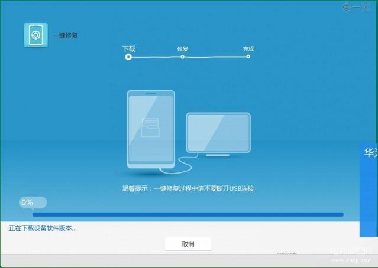Image resolution: width=378 pixels, height=268 pixels.
Task: Click the 正在下载设备软件版本 status text
Action: (43, 228)
